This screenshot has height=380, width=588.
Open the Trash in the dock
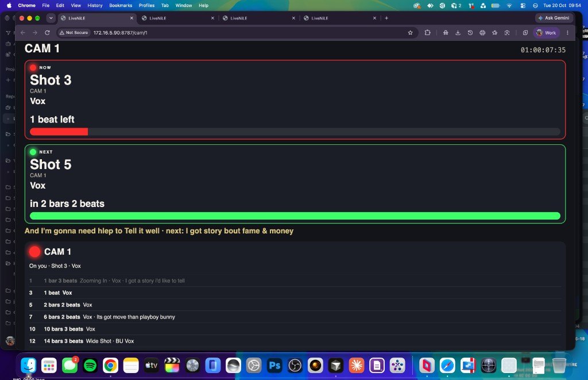click(x=559, y=365)
